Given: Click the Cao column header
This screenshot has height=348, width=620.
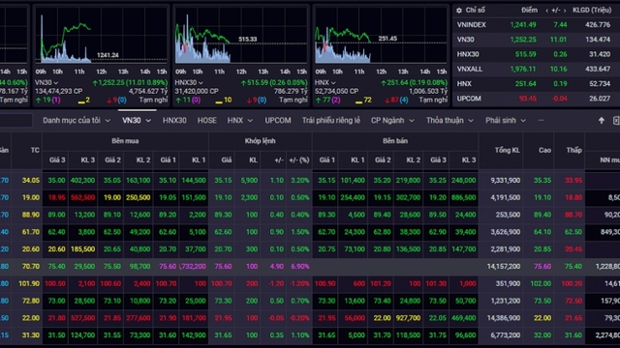Looking at the screenshot, I should [544, 150].
